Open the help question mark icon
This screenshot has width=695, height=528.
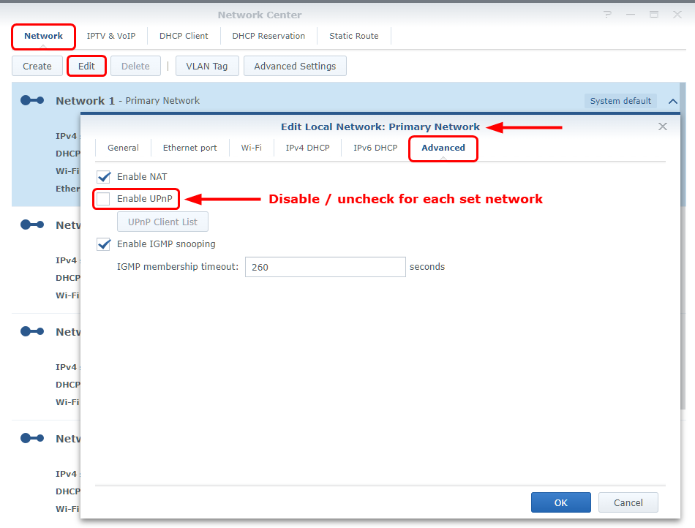click(x=606, y=14)
